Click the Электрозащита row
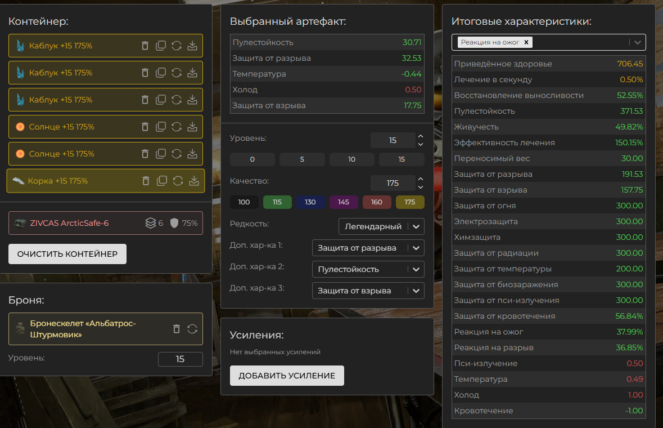Screen dimensions: 663x428 [x=548, y=221]
